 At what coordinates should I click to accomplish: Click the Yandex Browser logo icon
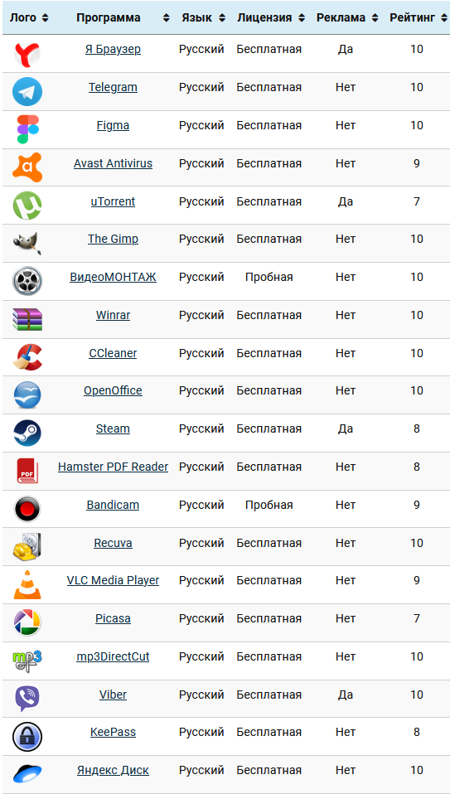27,54
